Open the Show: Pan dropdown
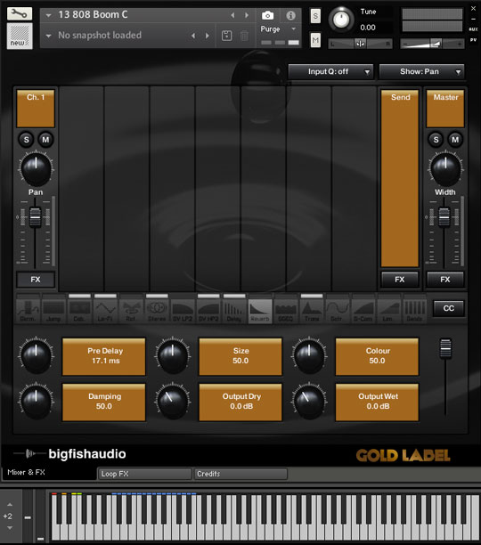Image resolution: width=481 pixels, height=545 pixels. [421, 71]
